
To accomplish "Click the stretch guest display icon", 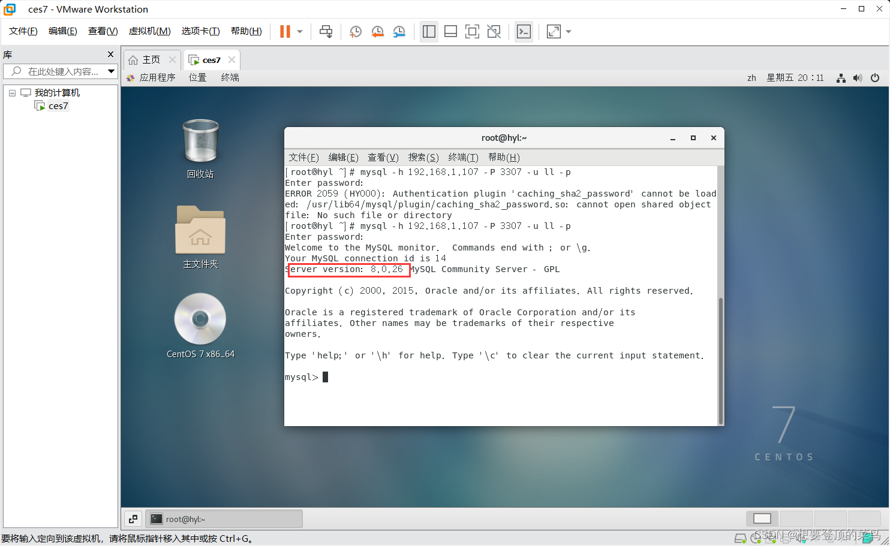I will point(554,32).
